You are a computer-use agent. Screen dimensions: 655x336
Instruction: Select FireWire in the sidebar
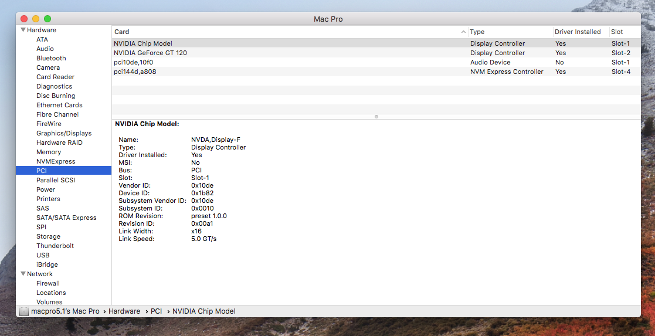click(x=49, y=124)
